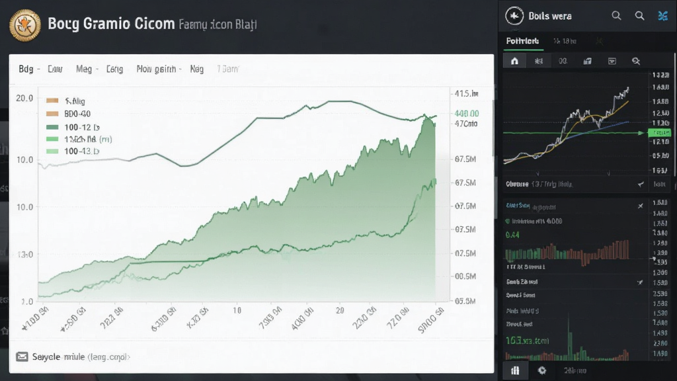Click the sparkle icon next to the home icon

pos(539,61)
